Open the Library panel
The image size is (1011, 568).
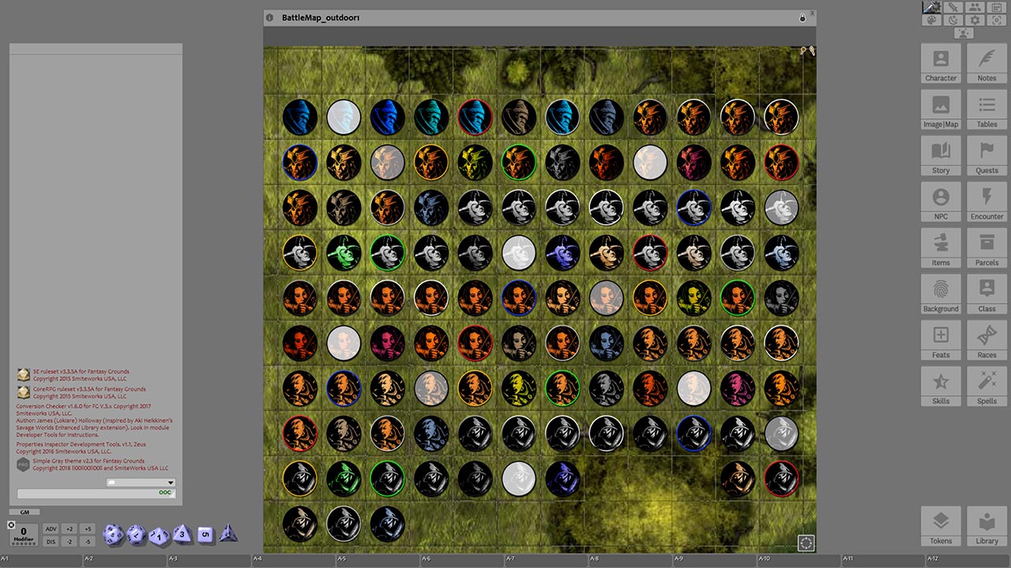[x=987, y=524]
